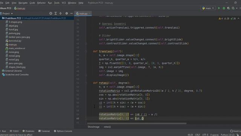Click the rotasi() breadcrumb
Image resolution: width=241 pixels, height=136 pixels.
(107, 127)
